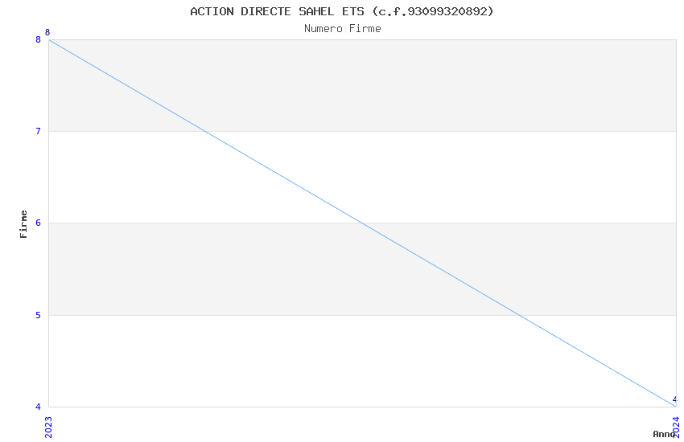Click the y-axis tick label 8
The image size is (684, 442).
(x=38, y=39)
